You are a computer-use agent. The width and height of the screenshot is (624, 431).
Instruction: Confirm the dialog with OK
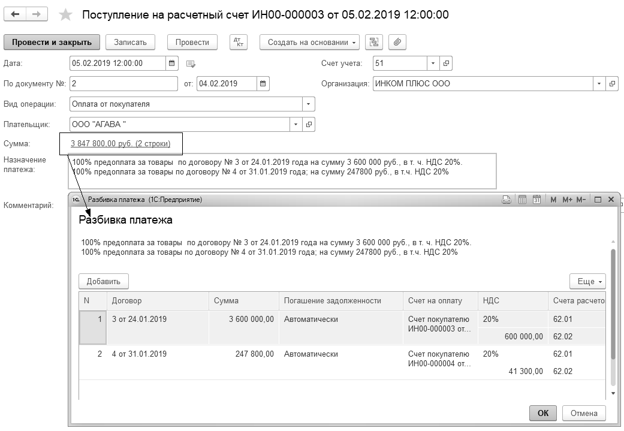coord(543,413)
